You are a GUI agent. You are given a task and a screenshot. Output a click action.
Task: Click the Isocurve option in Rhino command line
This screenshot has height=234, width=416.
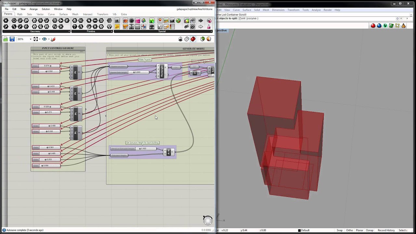252,18
